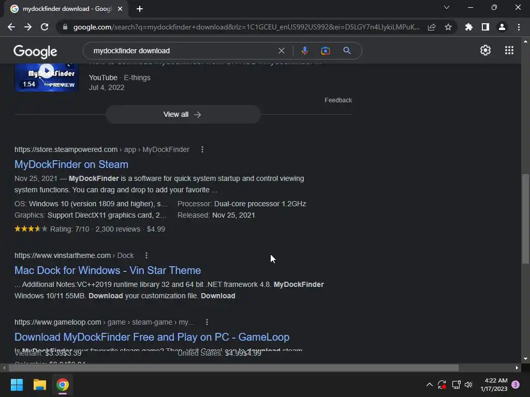
Task: Start voice search with the microphone
Action: pos(304,51)
